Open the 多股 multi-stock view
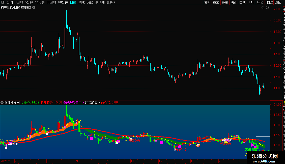Screen dimensions: 285x164 225,2
